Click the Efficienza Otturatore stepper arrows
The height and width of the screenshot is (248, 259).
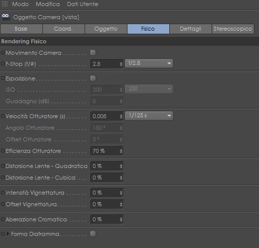point(121,151)
